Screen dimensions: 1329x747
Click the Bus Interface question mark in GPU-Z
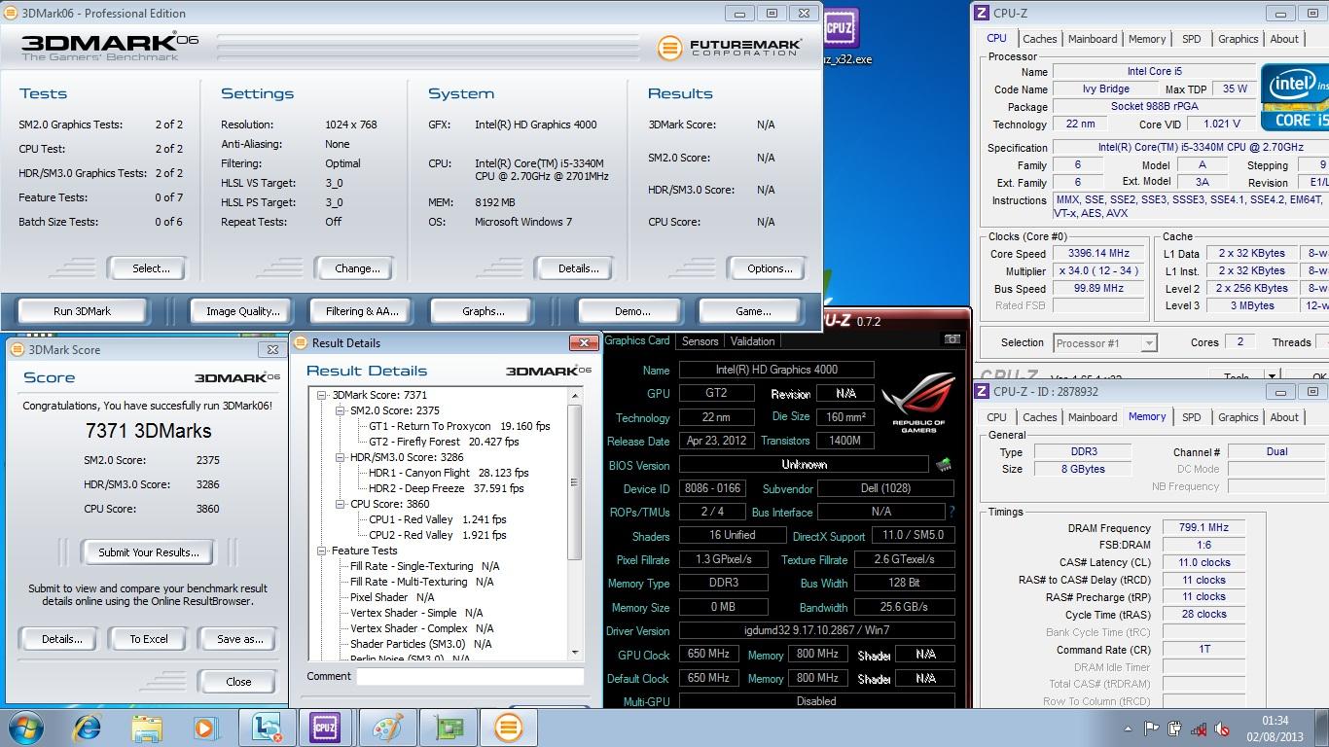[x=951, y=512]
